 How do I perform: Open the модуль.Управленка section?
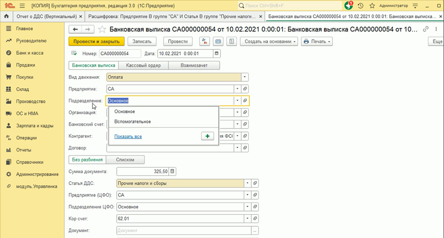[36, 186]
